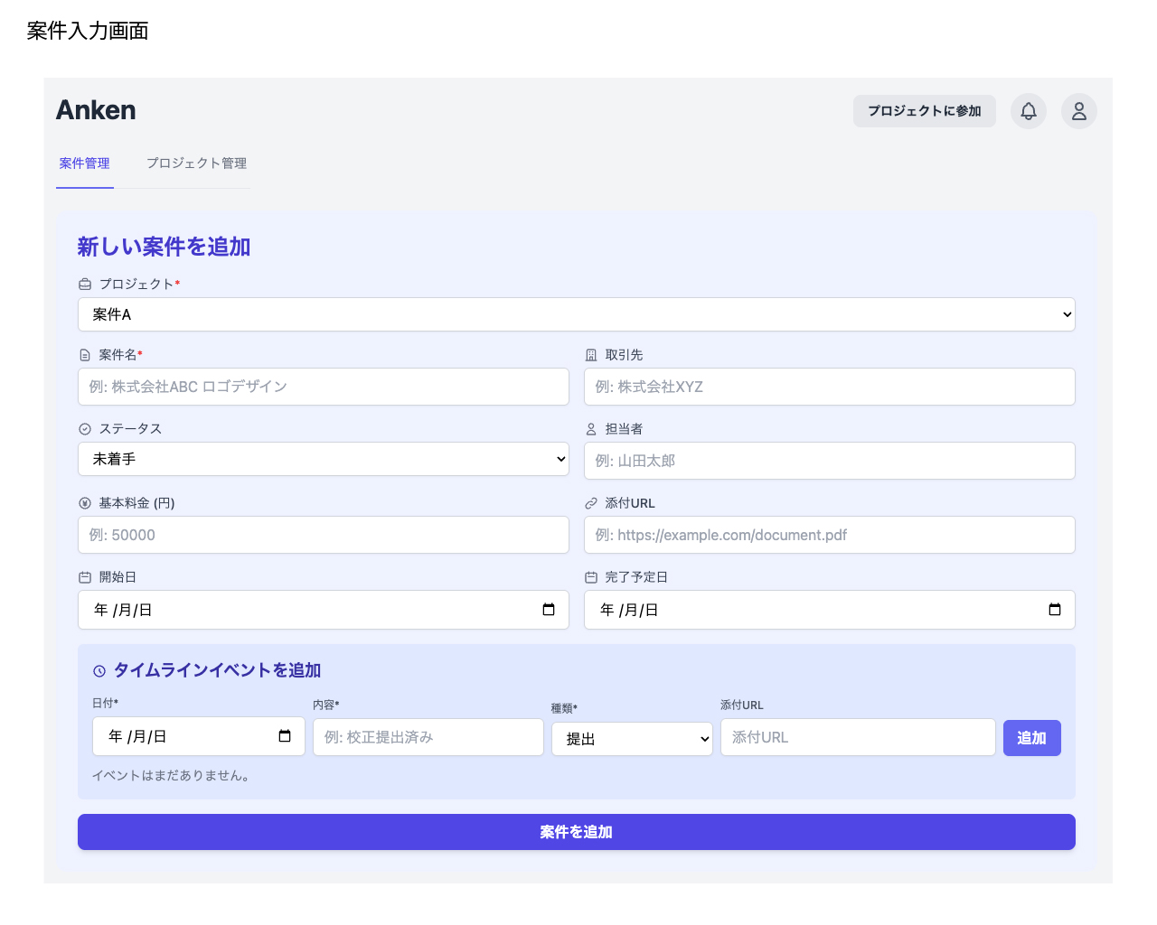1157x925 pixels.
Task: Open the user profile icon
Action: pos(1078,111)
